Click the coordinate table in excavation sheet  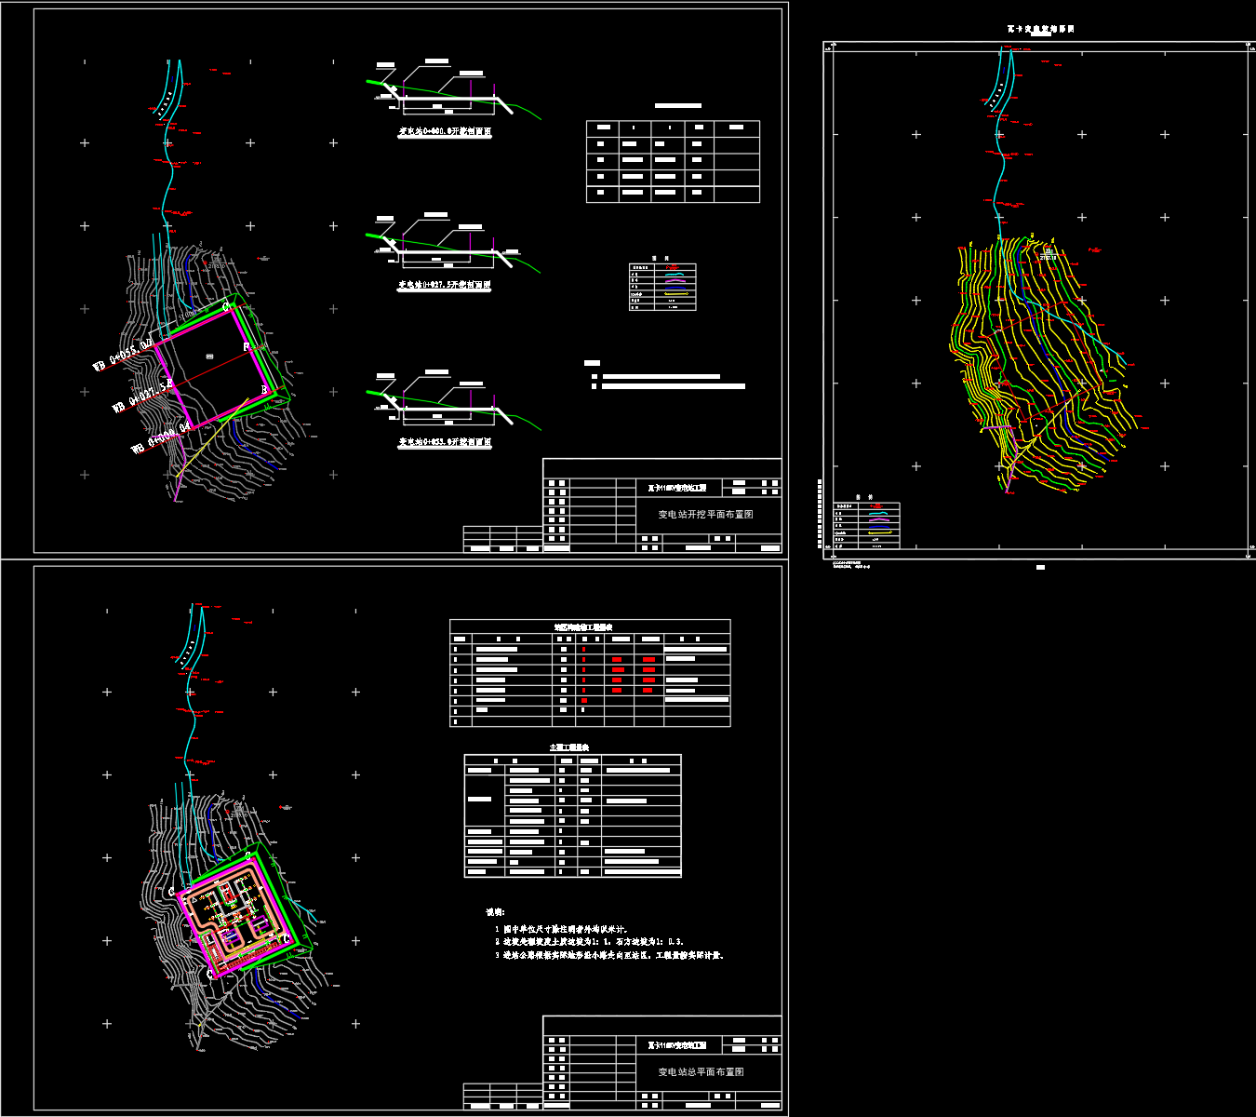pos(673,161)
